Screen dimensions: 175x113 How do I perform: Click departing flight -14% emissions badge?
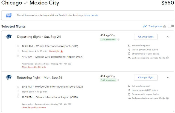[108, 40]
